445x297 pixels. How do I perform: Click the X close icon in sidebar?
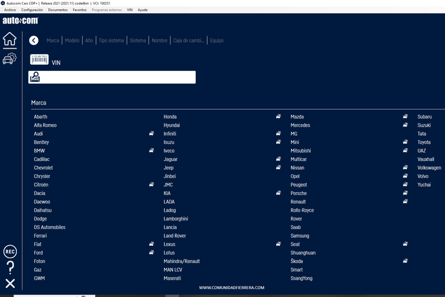(x=10, y=283)
